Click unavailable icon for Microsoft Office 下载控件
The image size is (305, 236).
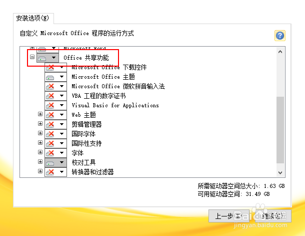click(50, 68)
